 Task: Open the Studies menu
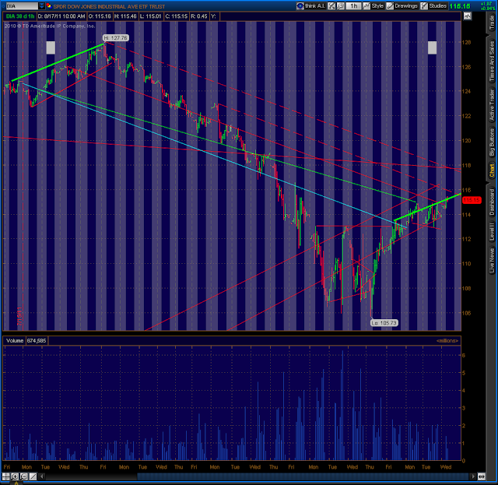click(x=434, y=5)
